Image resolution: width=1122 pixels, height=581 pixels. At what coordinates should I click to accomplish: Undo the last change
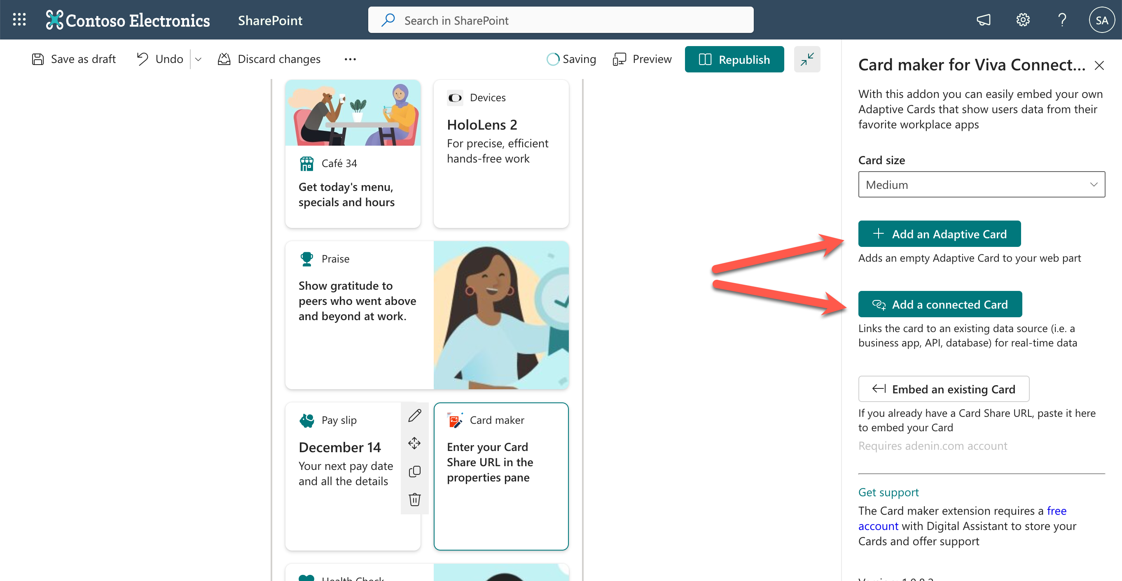160,59
